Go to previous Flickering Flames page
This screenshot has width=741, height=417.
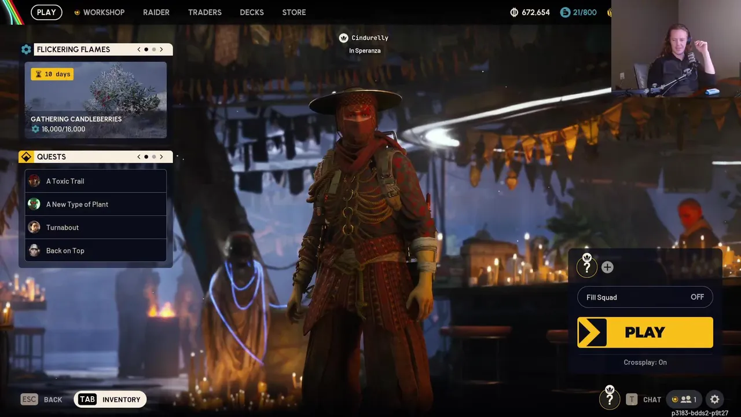click(139, 49)
